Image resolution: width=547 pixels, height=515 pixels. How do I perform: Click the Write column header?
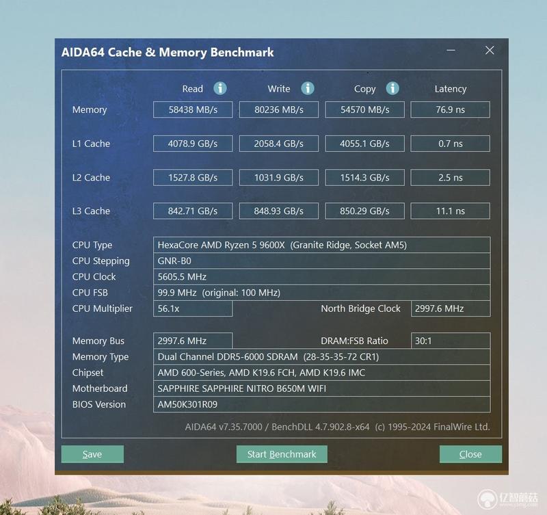[x=279, y=89]
